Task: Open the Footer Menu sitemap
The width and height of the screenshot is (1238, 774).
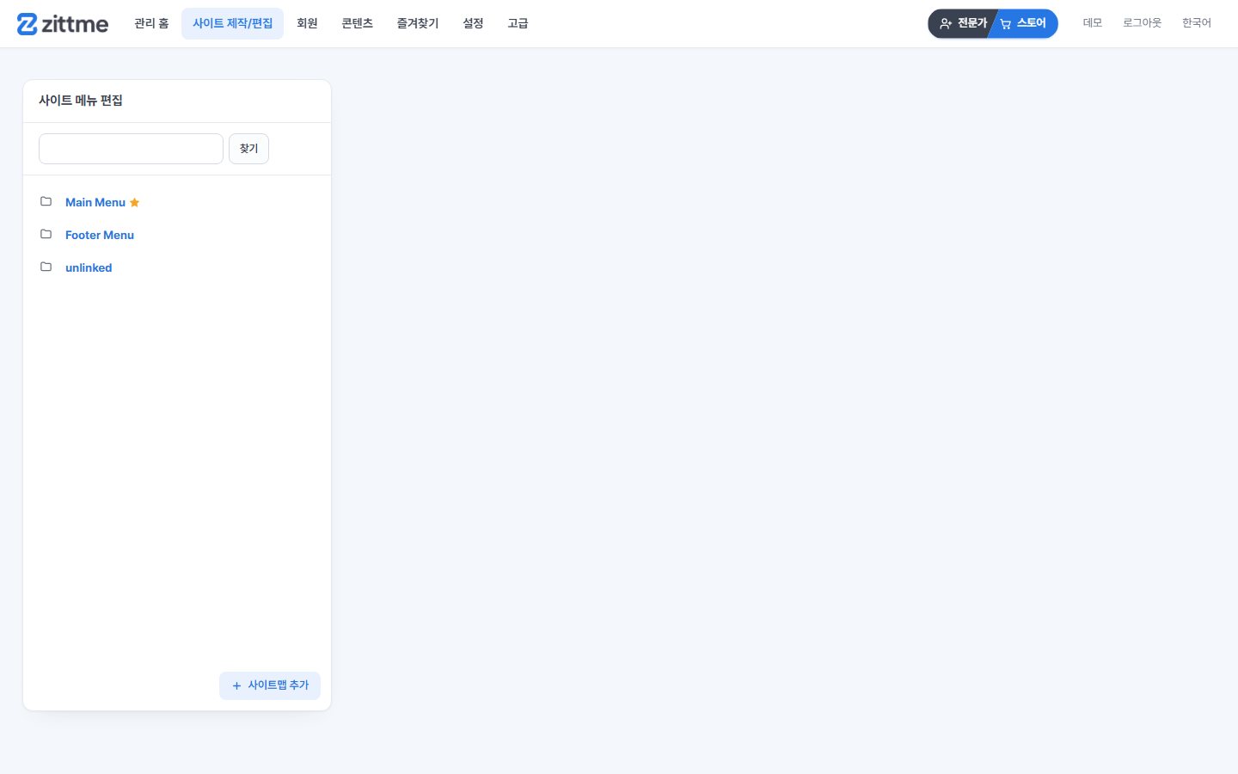Action: point(100,235)
